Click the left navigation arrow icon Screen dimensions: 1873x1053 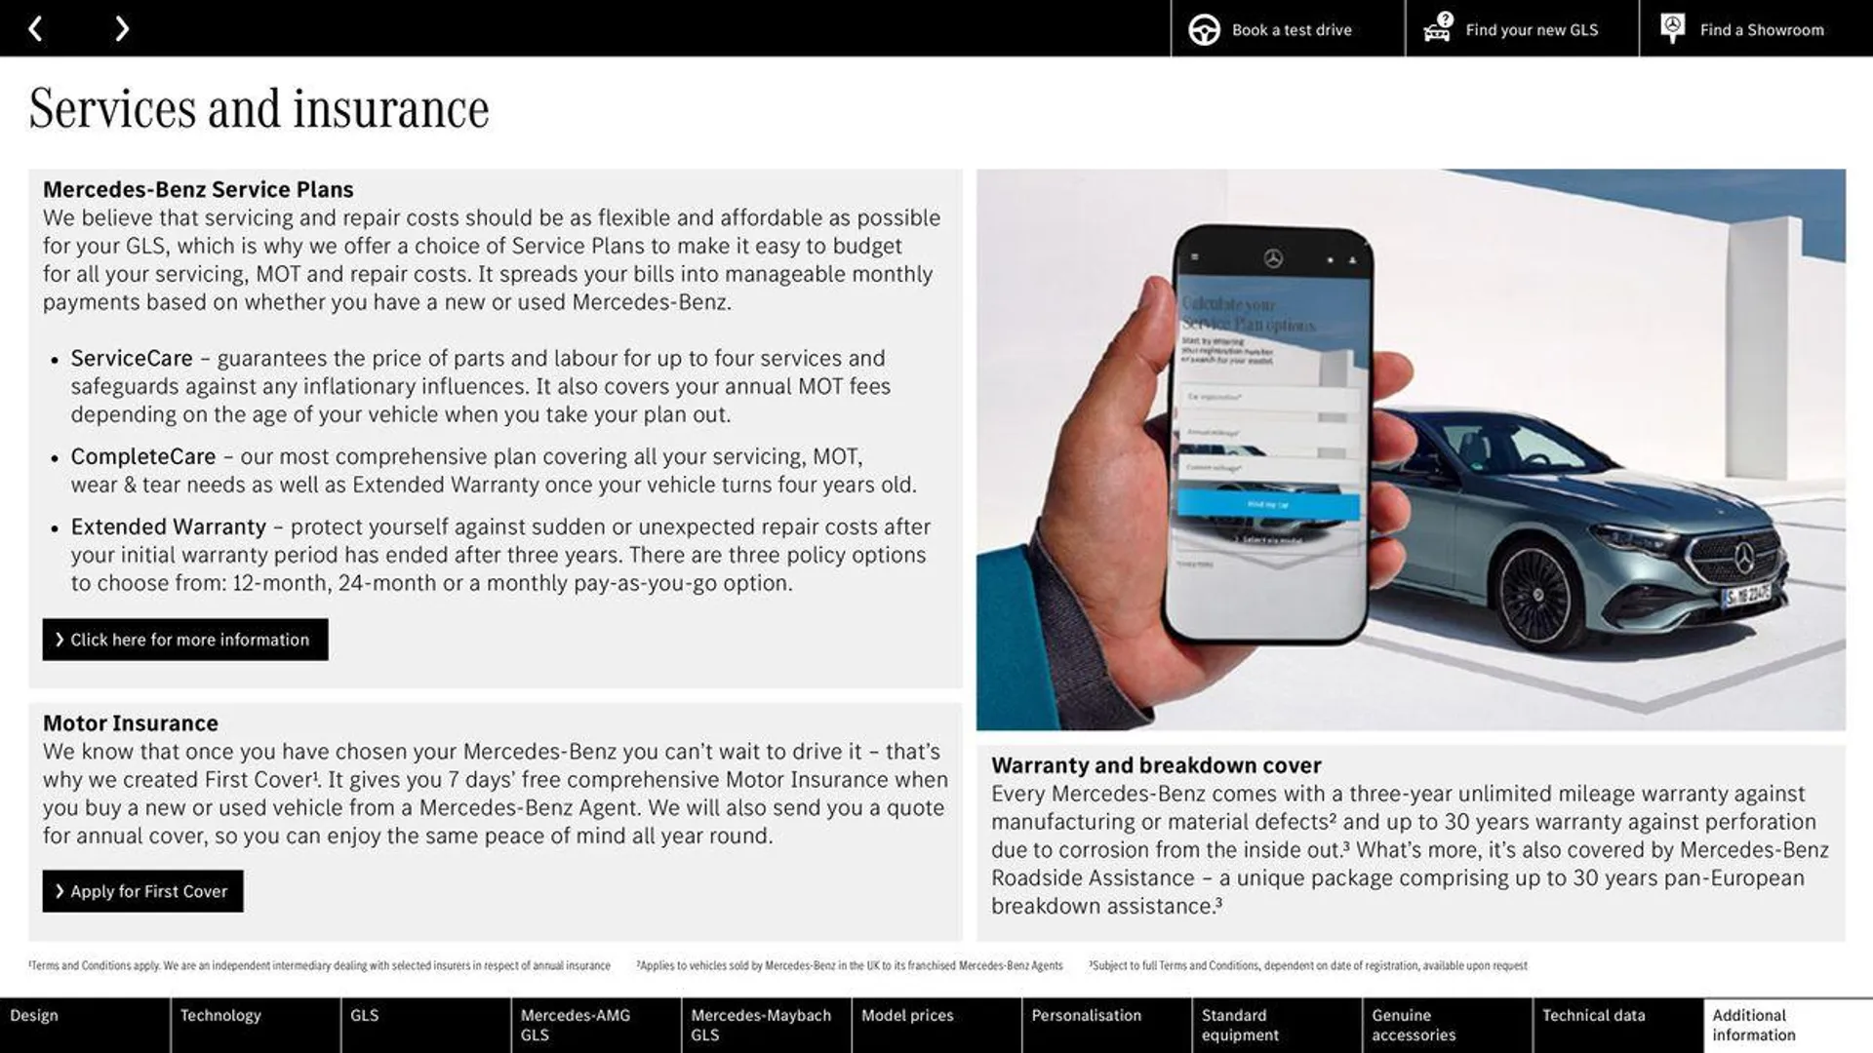click(x=35, y=27)
